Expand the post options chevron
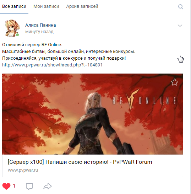This screenshot has width=191, height=194. pos(180,26)
